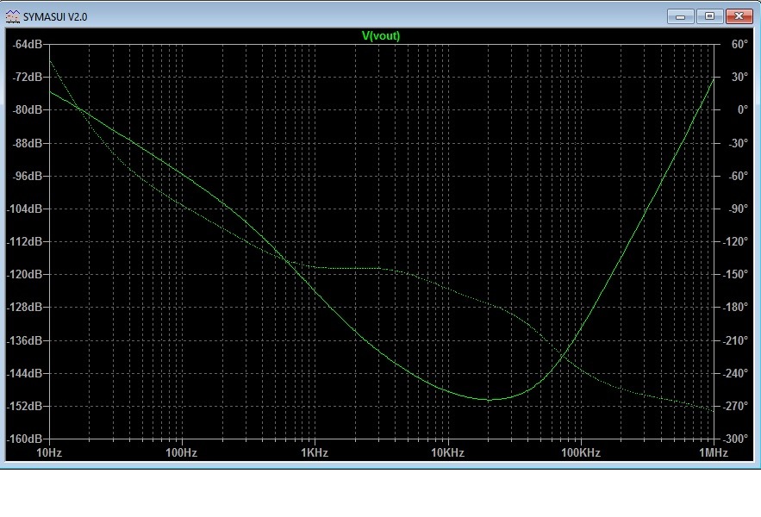
Task: Click the -30° phase axis label
Action: pyautogui.click(x=739, y=143)
